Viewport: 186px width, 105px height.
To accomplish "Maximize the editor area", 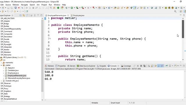I will pos(184,15).
